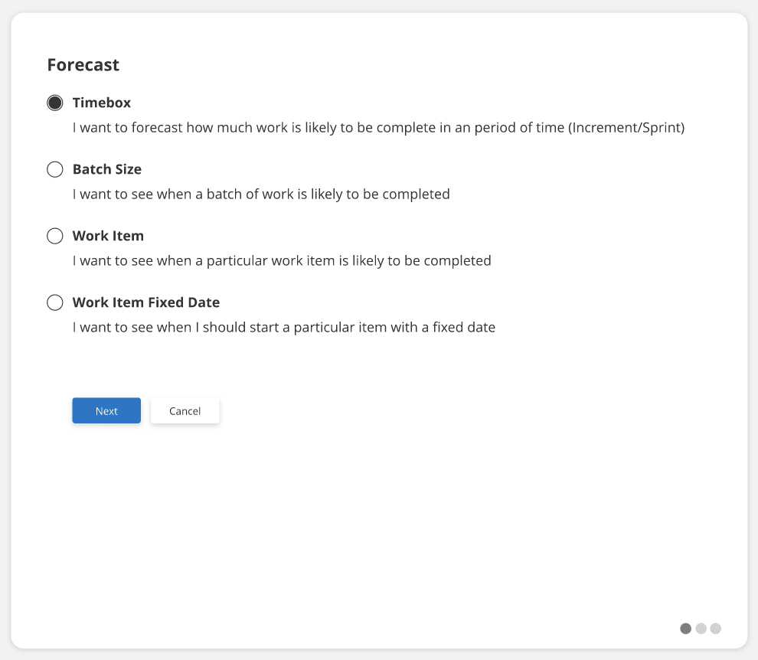The width and height of the screenshot is (758, 660).
Task: Click the first dark pagination dot
Action: coord(685,629)
